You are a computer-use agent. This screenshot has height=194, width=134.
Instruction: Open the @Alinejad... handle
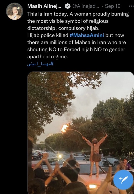click(85, 6)
